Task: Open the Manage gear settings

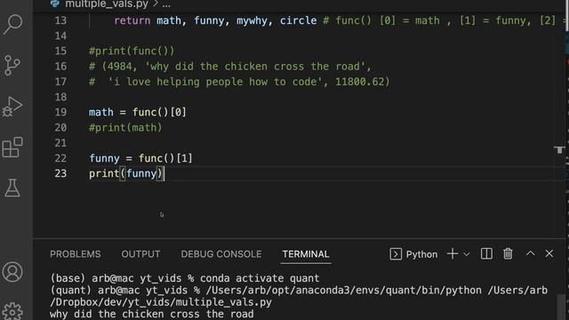Action: [x=12, y=311]
